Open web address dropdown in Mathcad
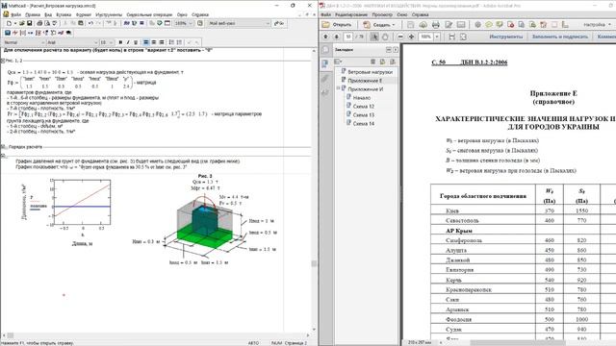Viewport: 616px width, 346px height. pyautogui.click(x=268, y=23)
